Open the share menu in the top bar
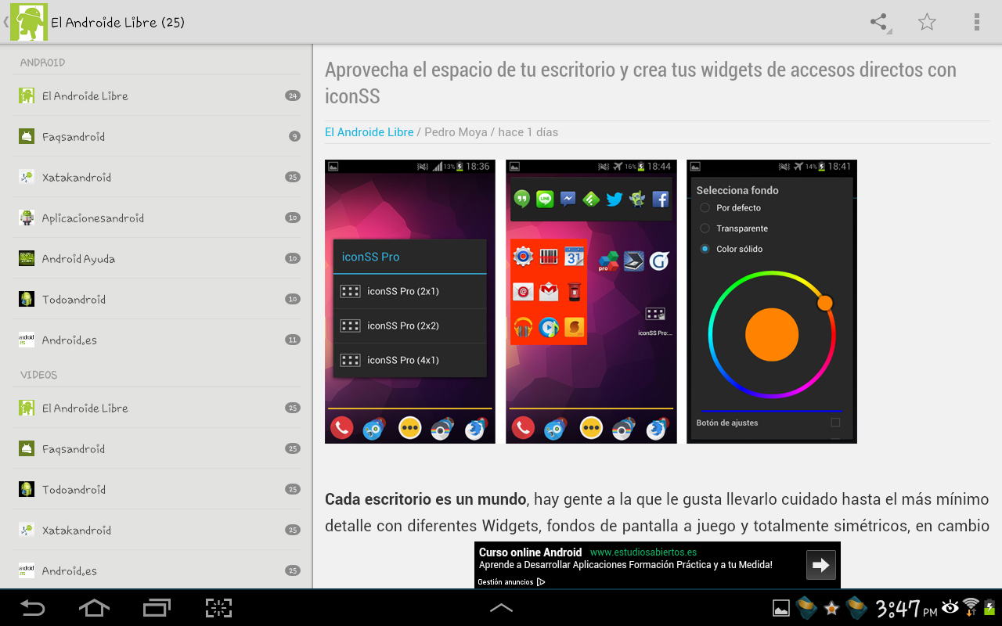The image size is (1002, 626). pos(880,22)
